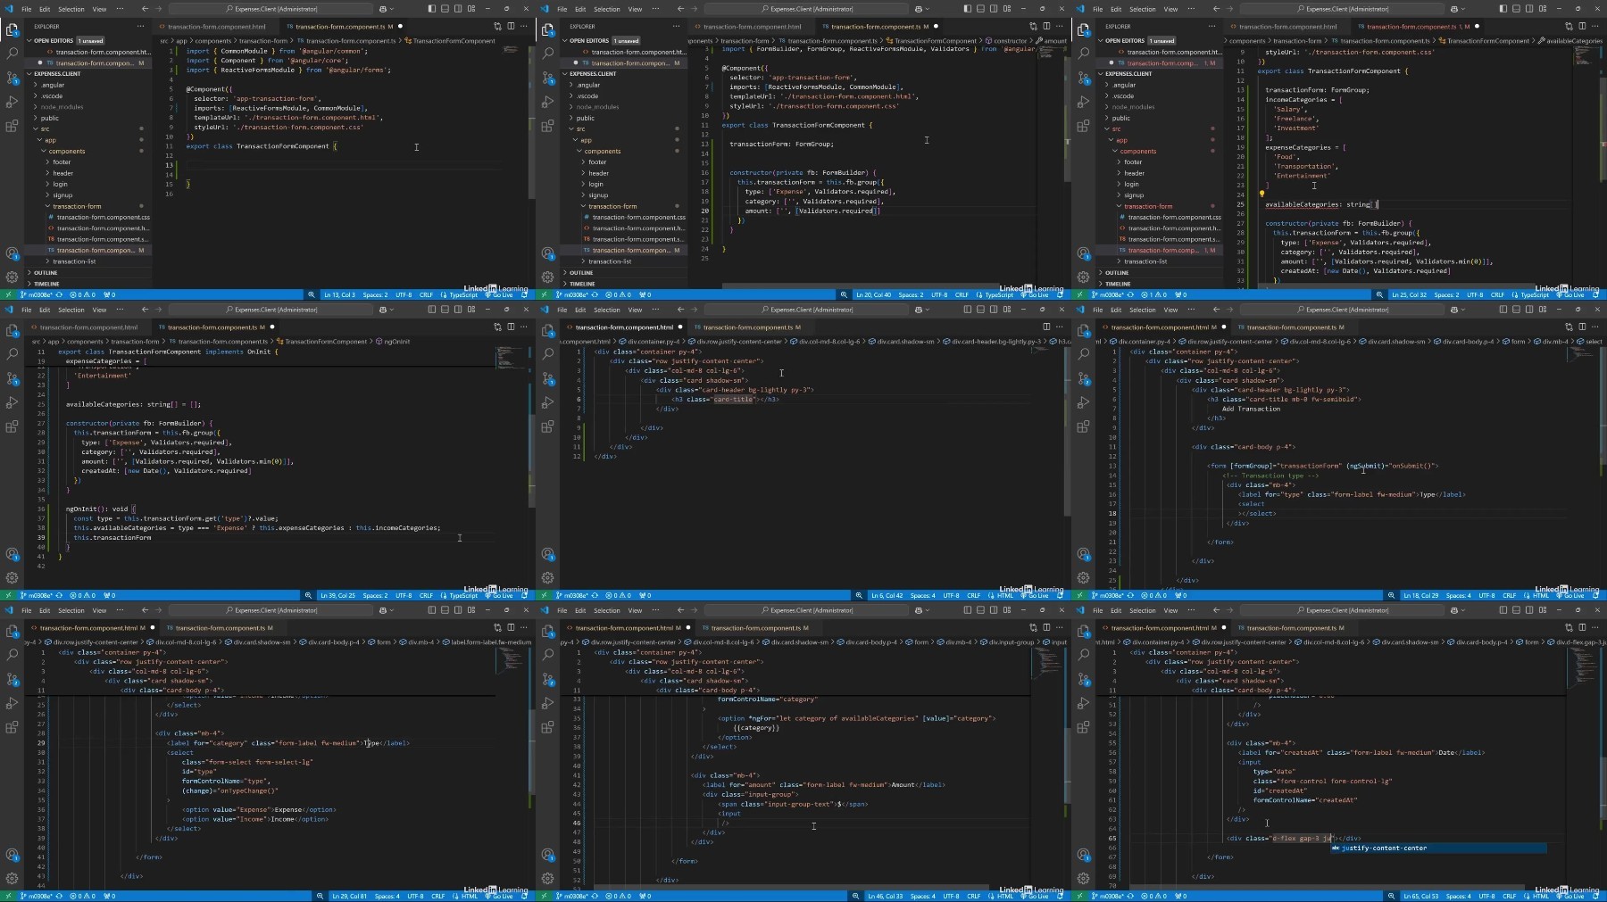Open Source Control in window showing Ln 65, Col 53
Screen dimensions: 1607x902
[x=1083, y=679]
